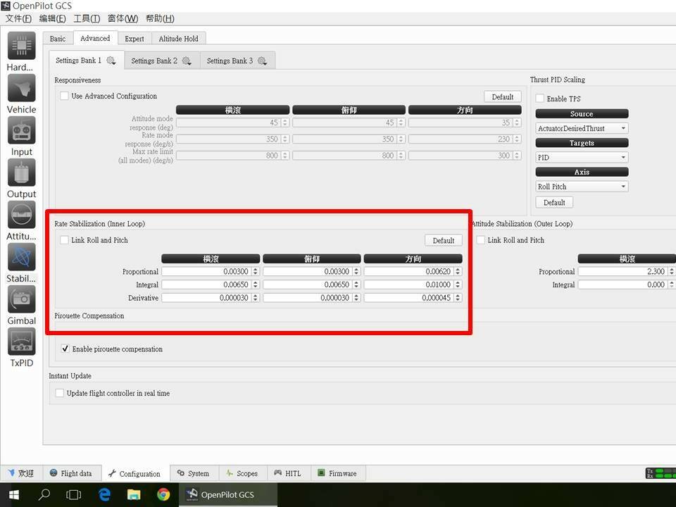Click OpenPilot GCS taskbar item

[x=228, y=494]
